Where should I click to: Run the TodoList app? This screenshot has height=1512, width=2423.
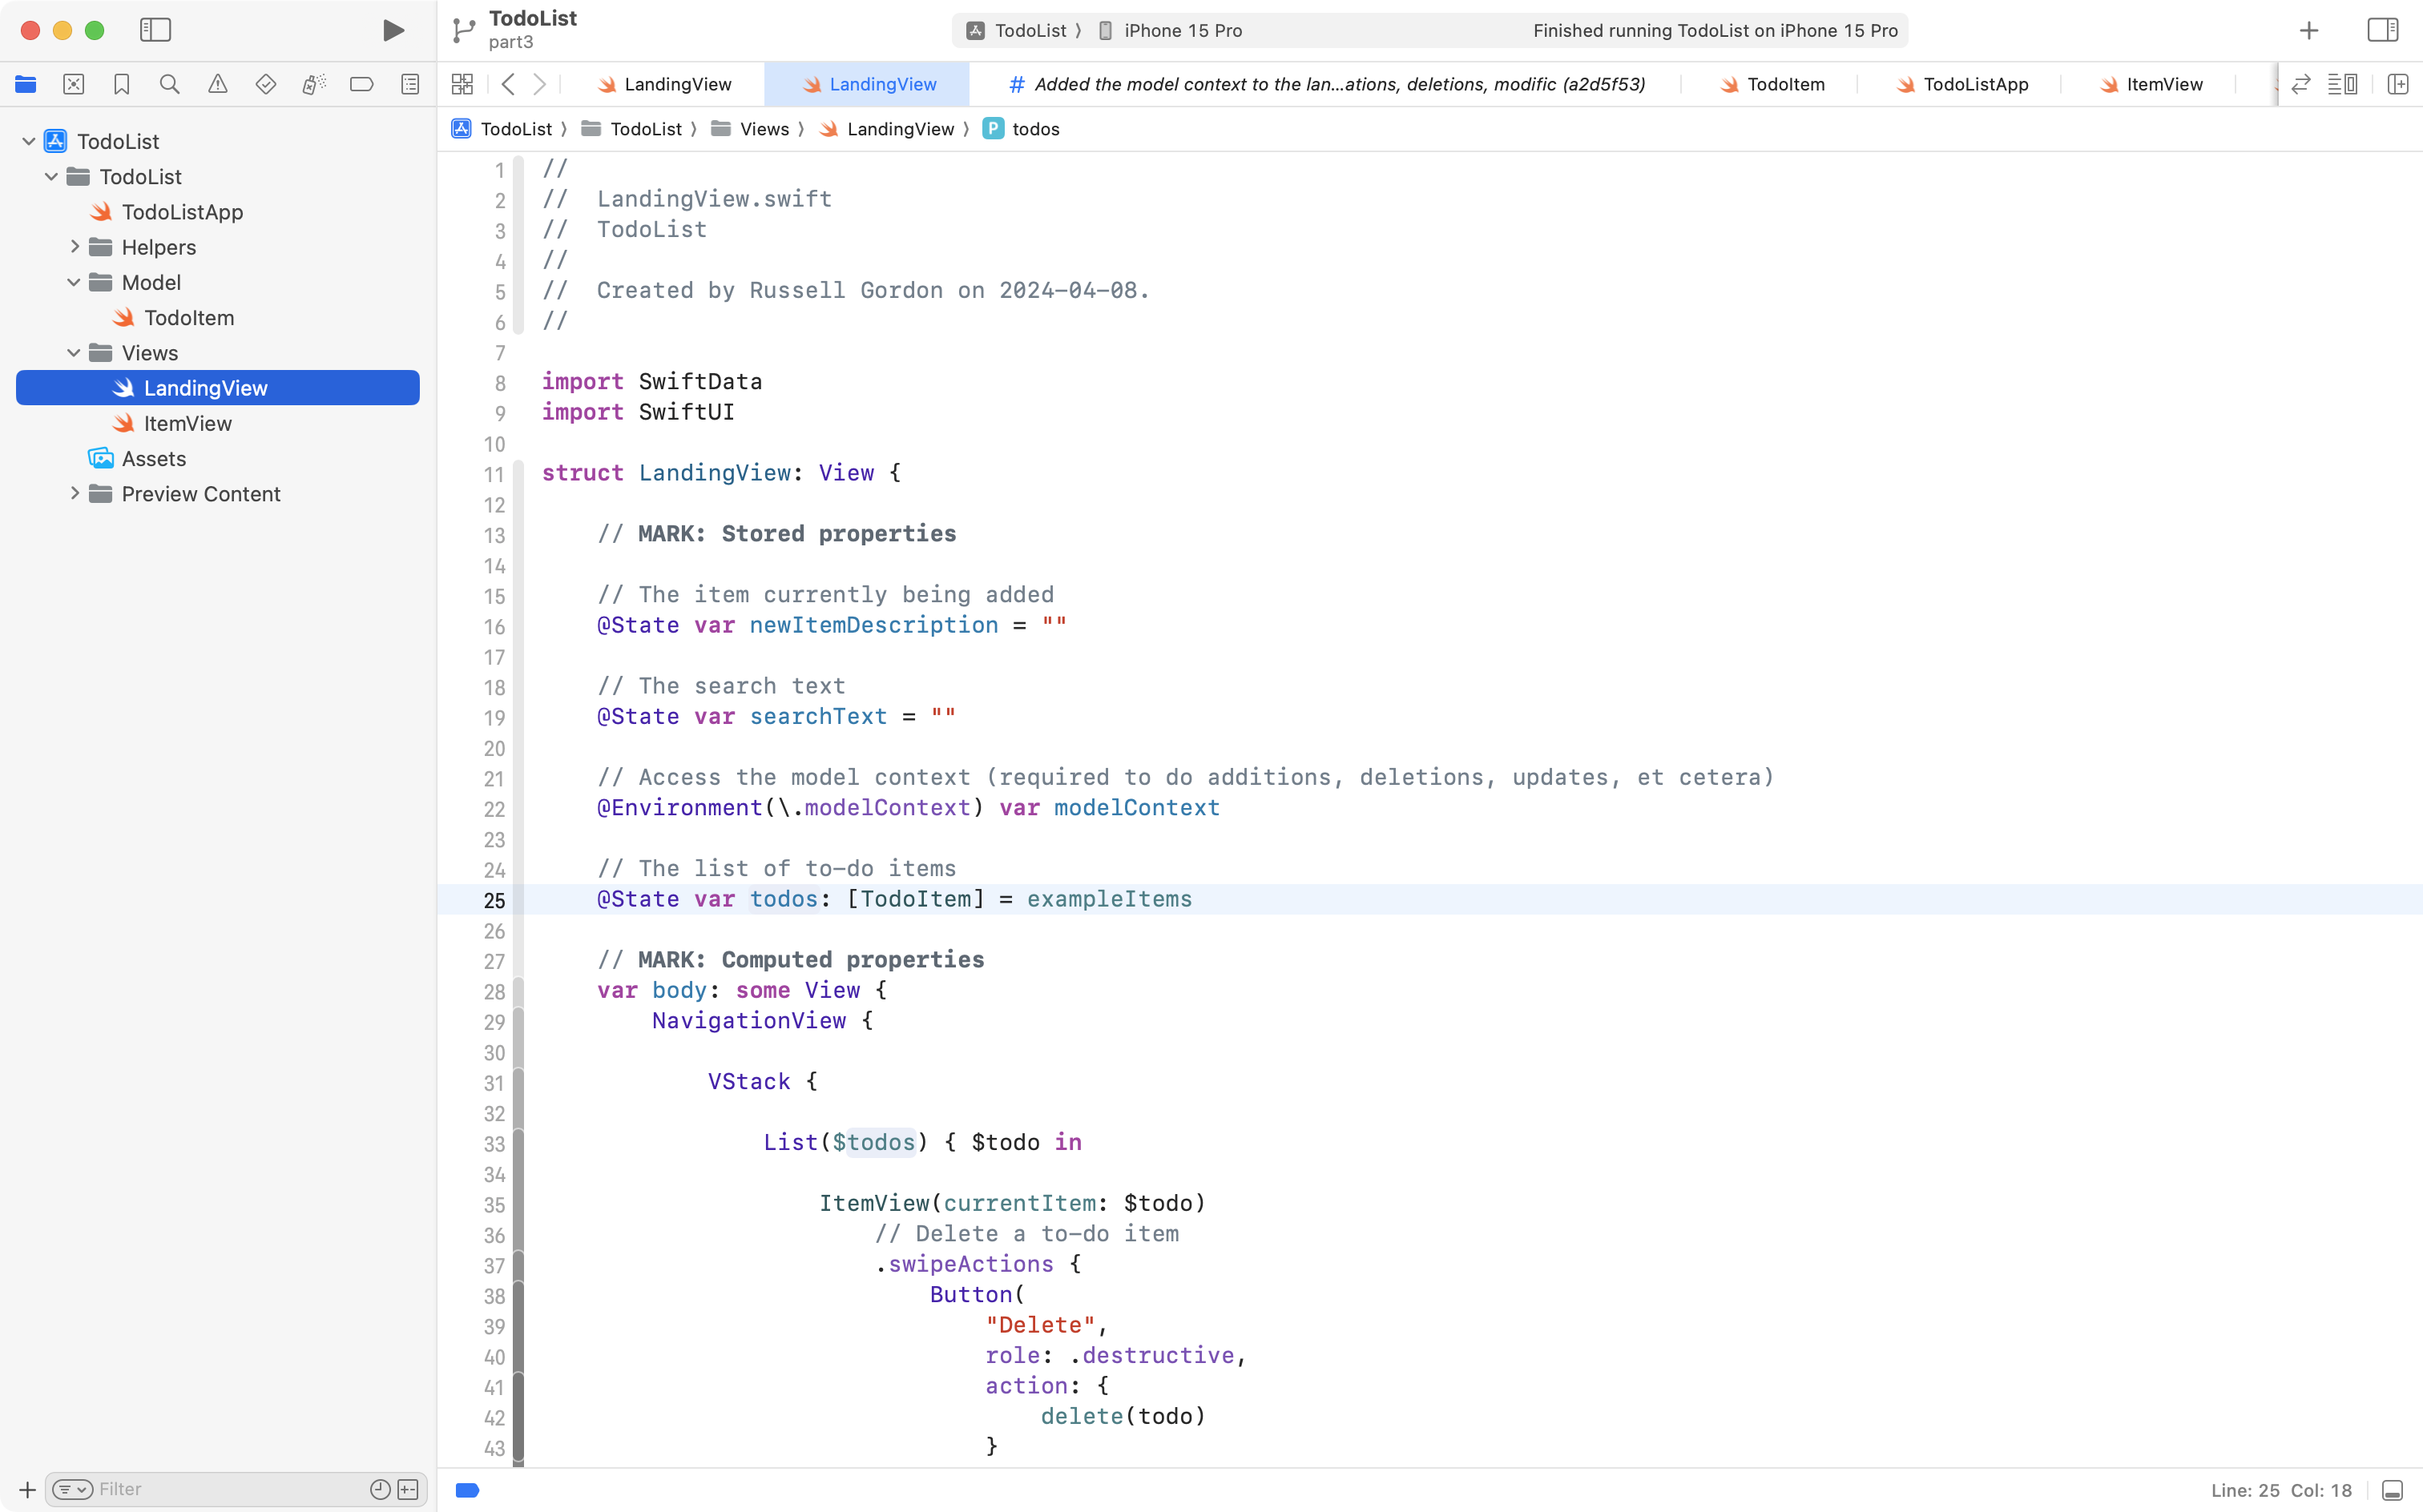coord(393,30)
